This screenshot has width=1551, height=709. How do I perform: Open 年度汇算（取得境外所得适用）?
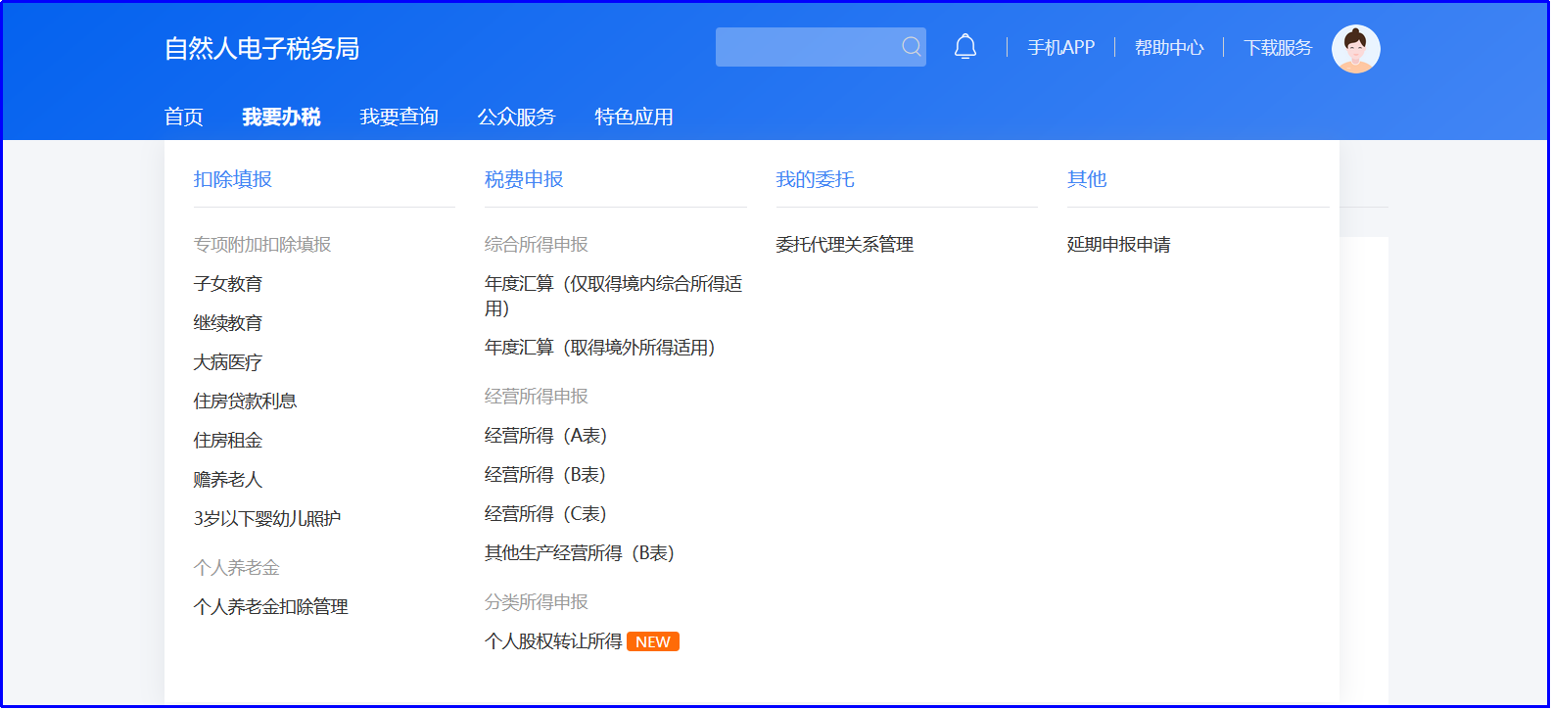click(x=600, y=348)
